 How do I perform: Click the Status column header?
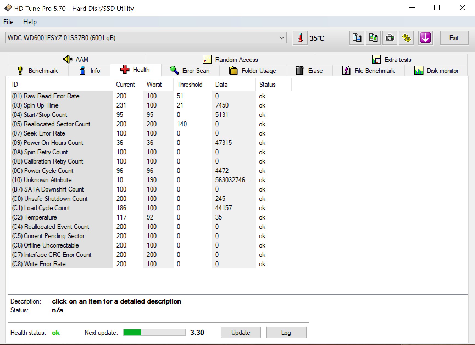pyautogui.click(x=274, y=85)
